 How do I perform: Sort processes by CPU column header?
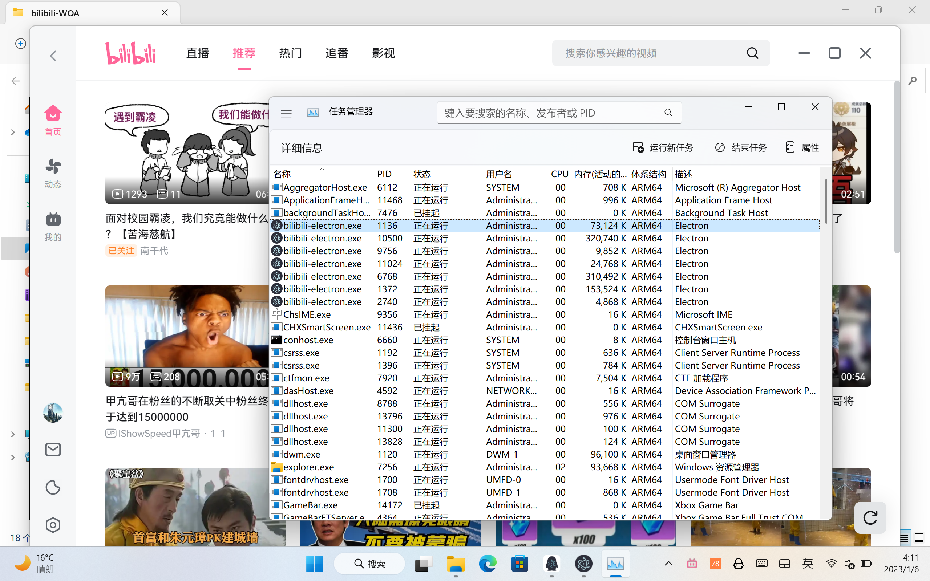557,174
